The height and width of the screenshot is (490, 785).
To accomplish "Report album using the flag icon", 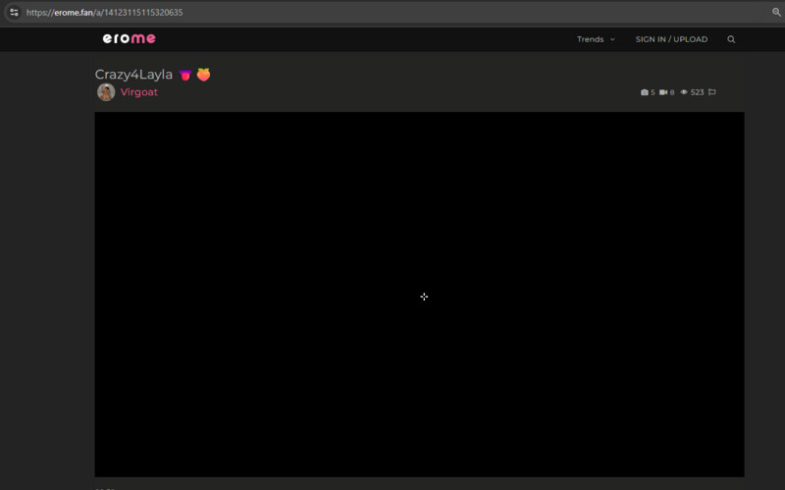I will click(x=712, y=92).
